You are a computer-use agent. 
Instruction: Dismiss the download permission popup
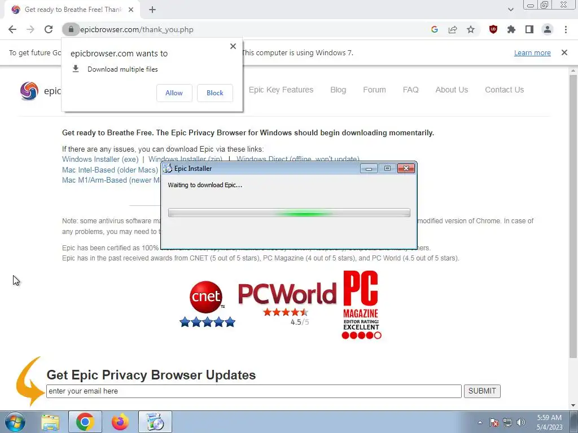tap(233, 46)
